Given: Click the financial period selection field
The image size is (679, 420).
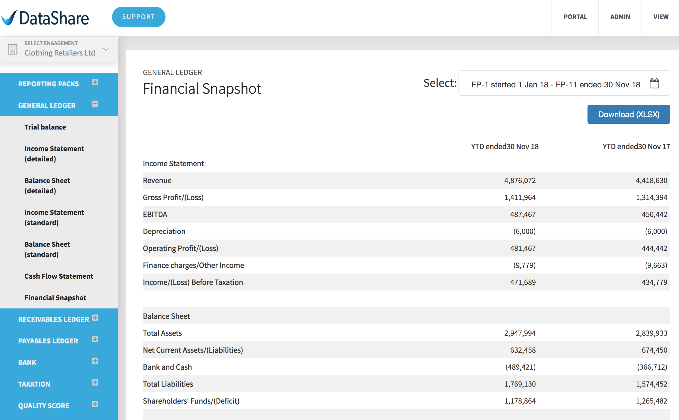Looking at the screenshot, I should (x=555, y=85).
